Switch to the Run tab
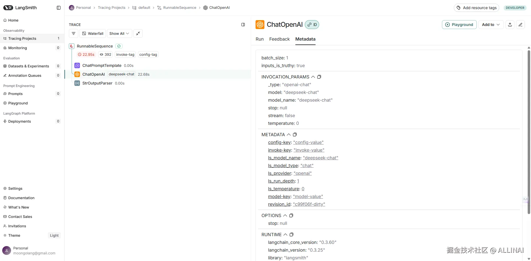The image size is (531, 261). pyautogui.click(x=260, y=39)
